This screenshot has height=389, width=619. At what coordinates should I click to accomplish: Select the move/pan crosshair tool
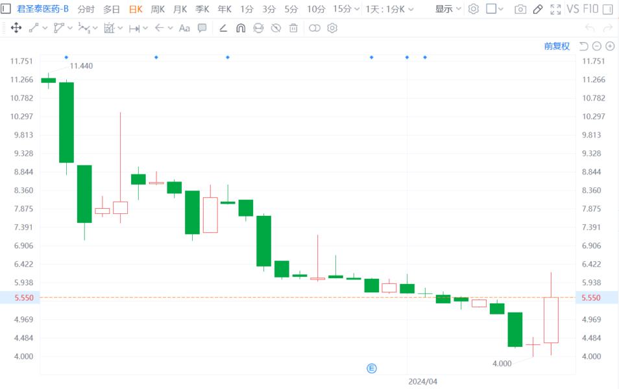tap(16, 28)
